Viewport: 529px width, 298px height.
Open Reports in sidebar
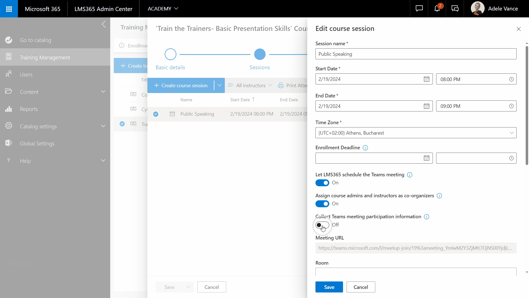point(29,109)
